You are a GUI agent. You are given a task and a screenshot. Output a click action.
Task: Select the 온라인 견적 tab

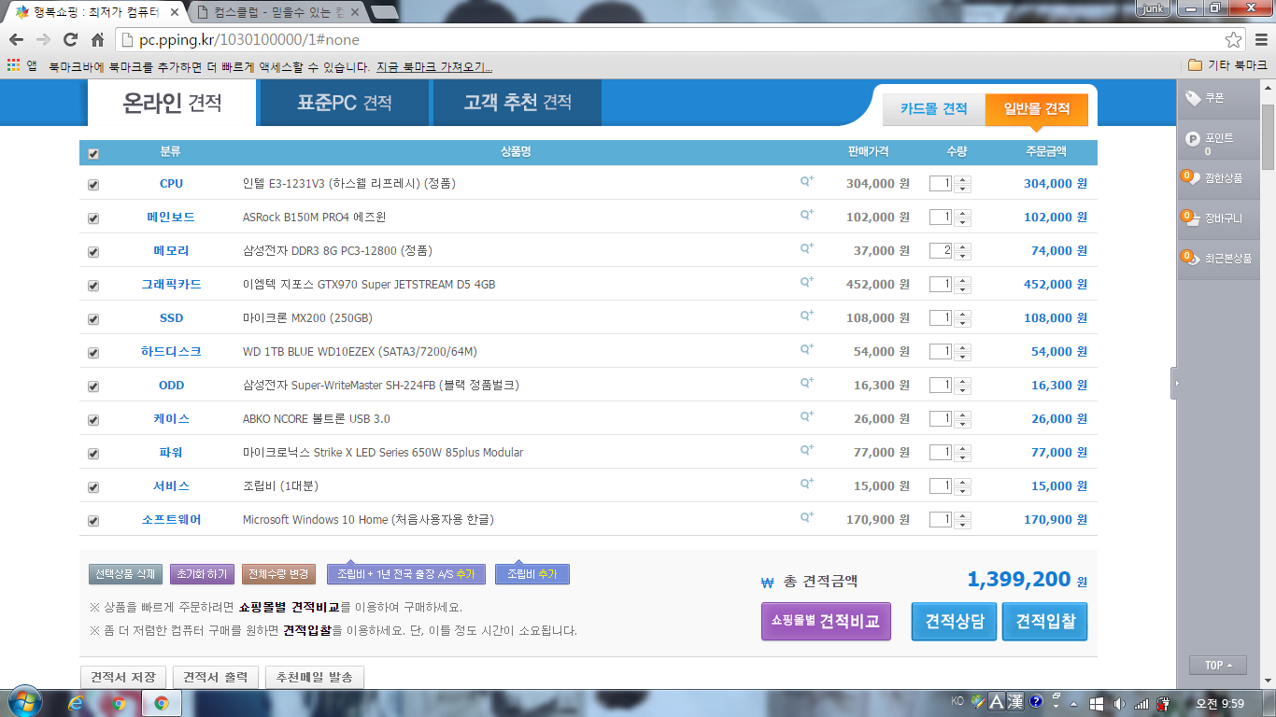coord(172,103)
